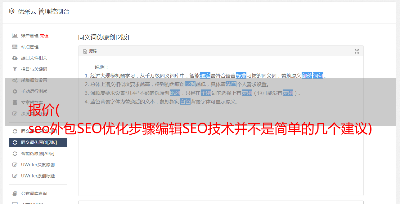Click the server icon next to 站点管理
Screen dimensions: 400x204
point(15,47)
